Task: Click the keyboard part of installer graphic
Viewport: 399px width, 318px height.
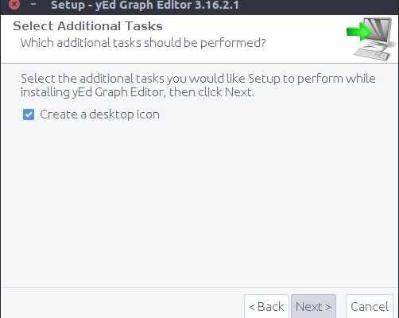Action: (x=371, y=54)
